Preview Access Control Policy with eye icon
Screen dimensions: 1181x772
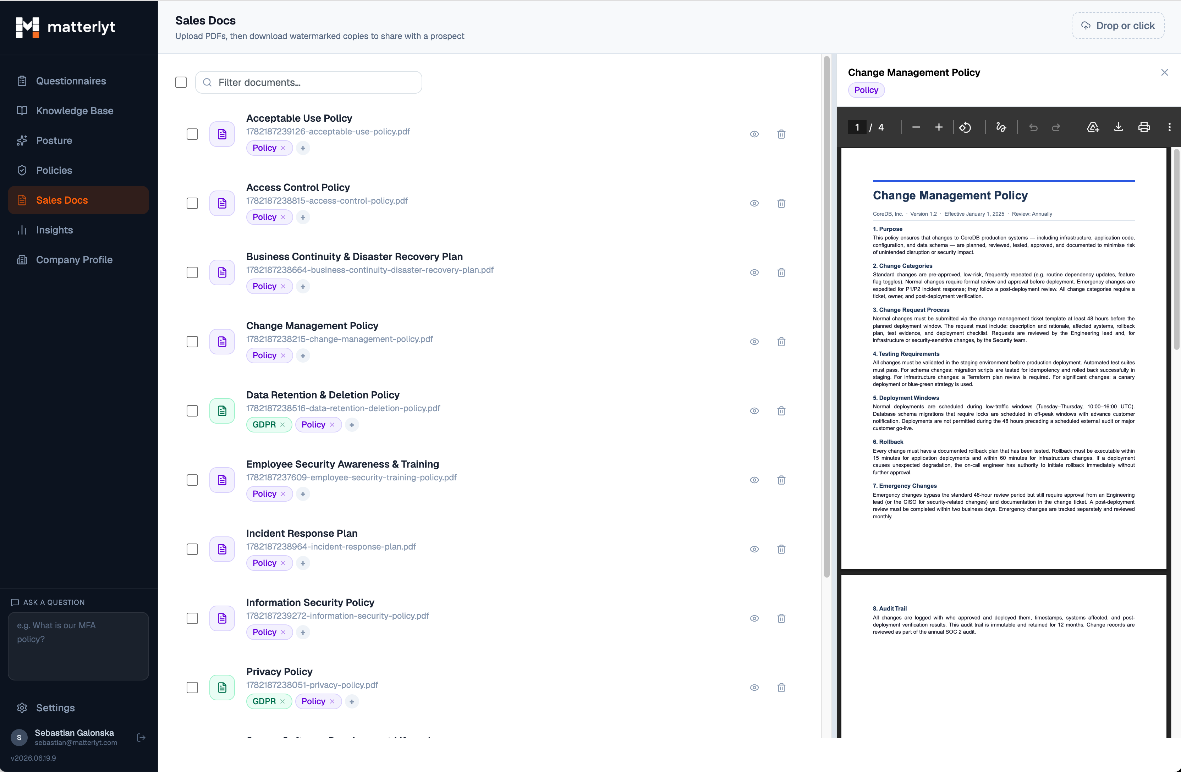pos(754,203)
